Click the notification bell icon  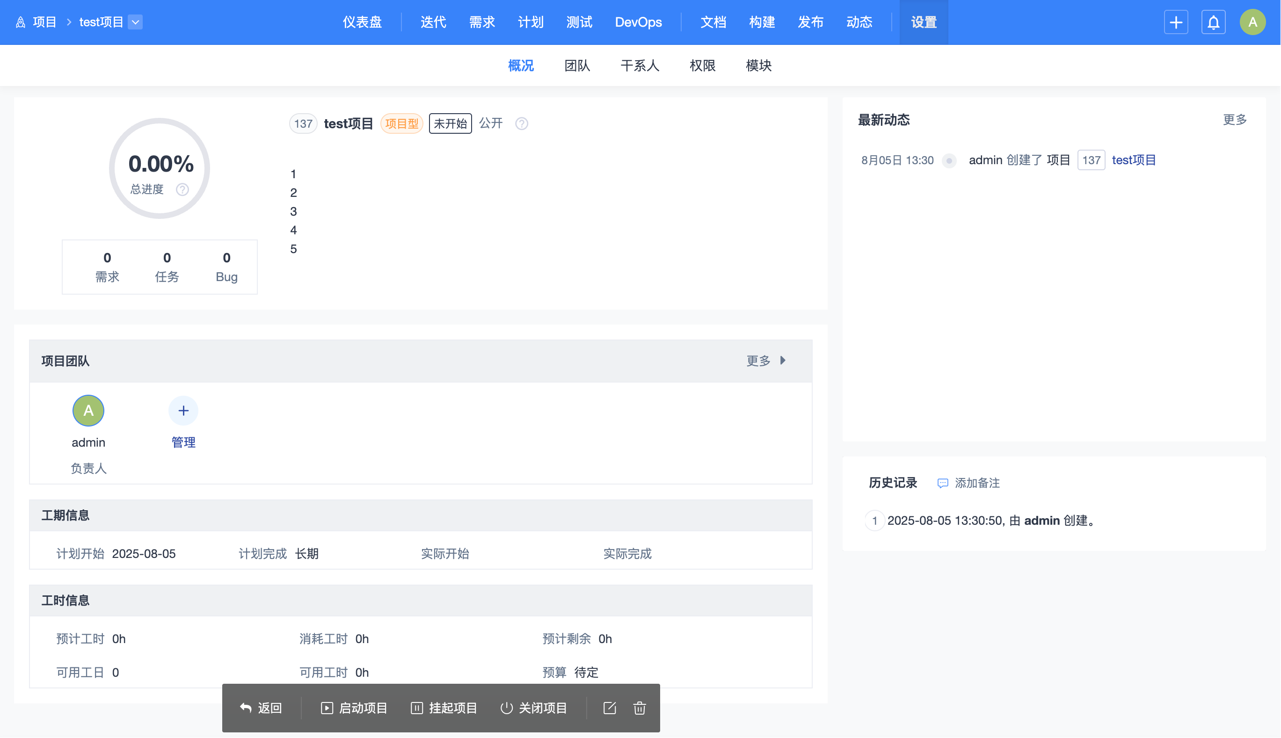(x=1213, y=22)
